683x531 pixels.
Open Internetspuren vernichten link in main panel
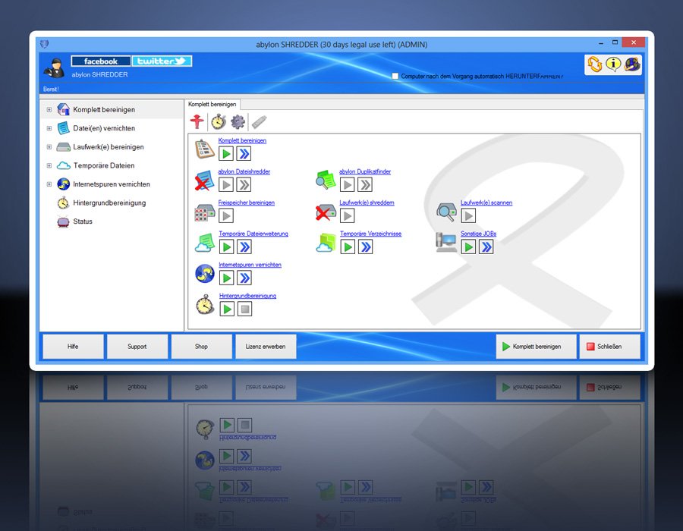(x=250, y=265)
